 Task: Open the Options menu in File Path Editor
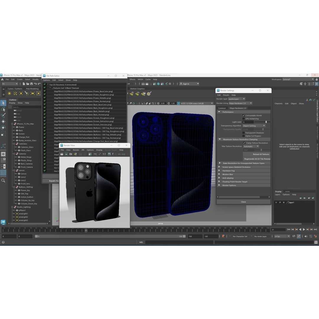(x=46, y=80)
